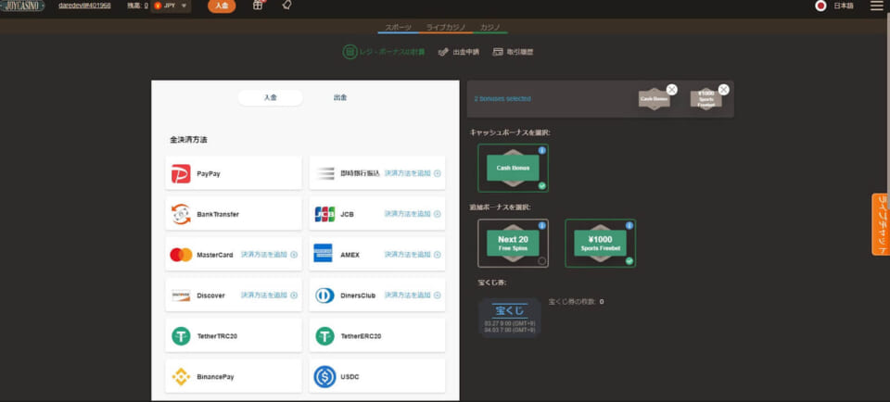Click the transaction history icon

point(499,52)
